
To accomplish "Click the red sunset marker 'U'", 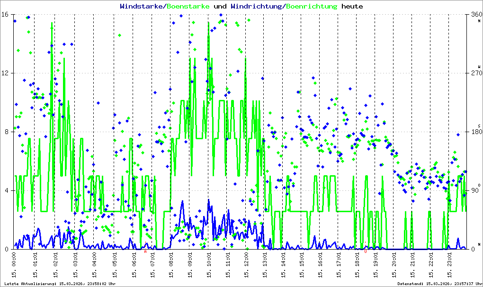I will tap(366, 252).
